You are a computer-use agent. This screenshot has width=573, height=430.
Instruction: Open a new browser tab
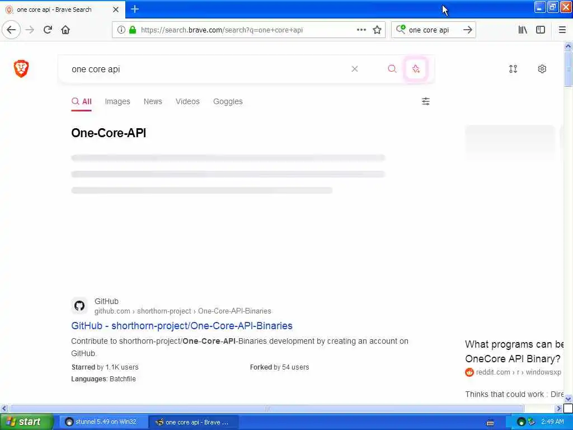pos(135,9)
